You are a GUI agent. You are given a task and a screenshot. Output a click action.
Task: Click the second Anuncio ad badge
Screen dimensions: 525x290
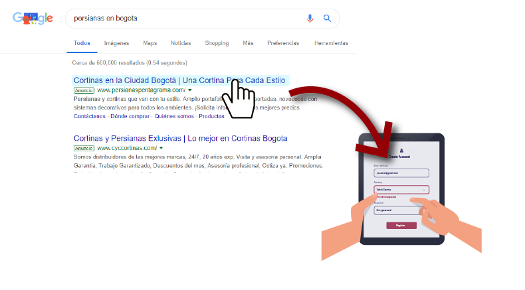tap(84, 148)
